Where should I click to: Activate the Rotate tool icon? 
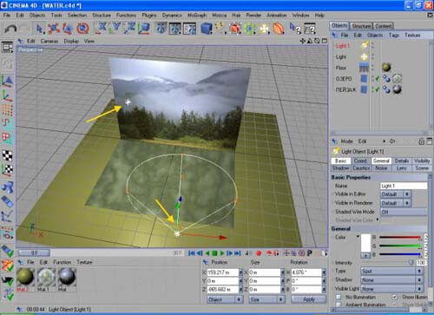[82, 29]
